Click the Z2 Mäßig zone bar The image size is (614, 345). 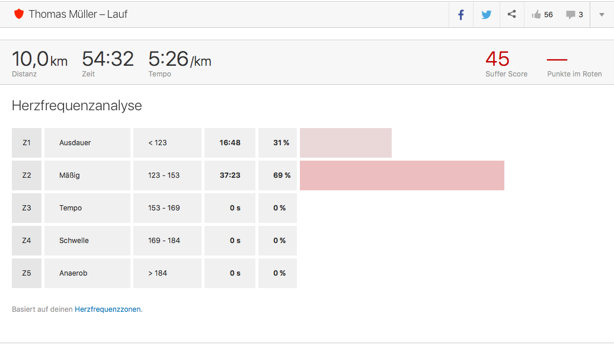402,175
